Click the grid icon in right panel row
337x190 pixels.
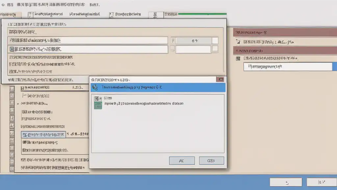click(238, 58)
